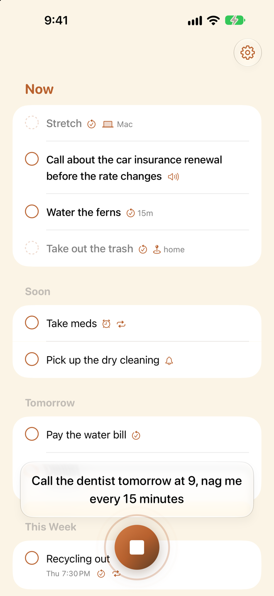
Task: Tick the Pick up the dry cleaning circle
Action: coord(32,359)
